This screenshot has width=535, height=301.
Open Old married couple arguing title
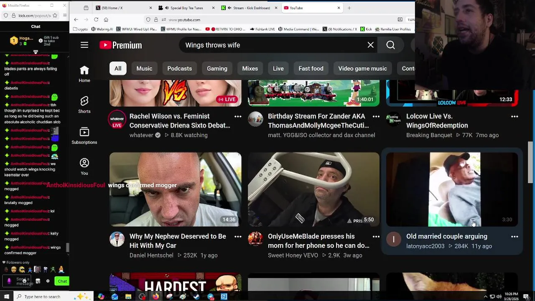[x=447, y=237]
